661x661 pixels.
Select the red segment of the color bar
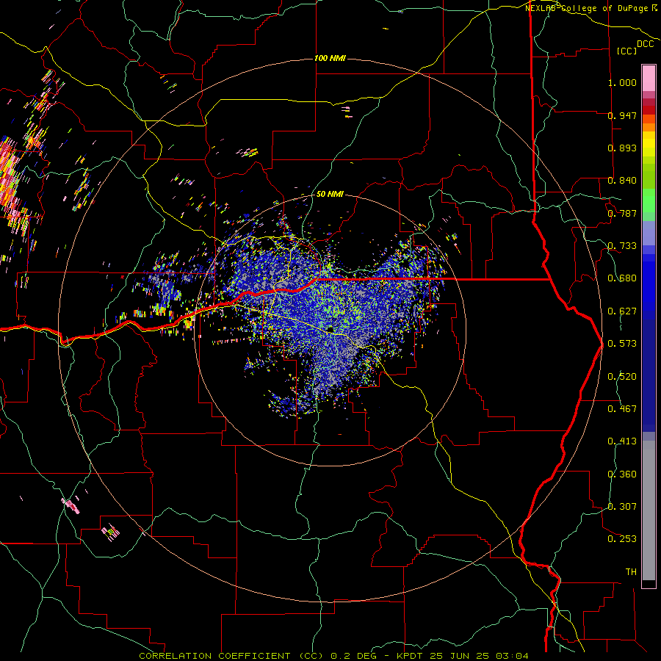649,110
